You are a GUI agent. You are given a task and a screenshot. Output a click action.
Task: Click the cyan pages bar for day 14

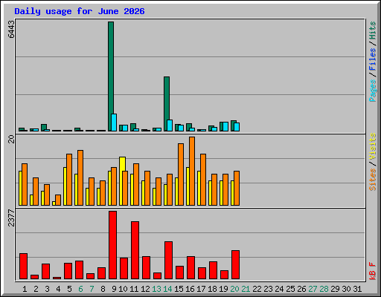click(170, 125)
